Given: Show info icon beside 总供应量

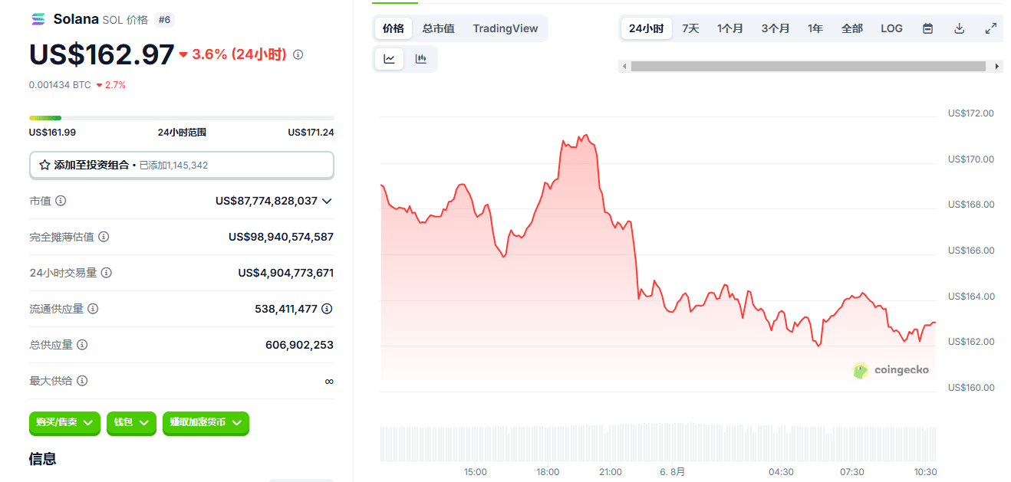Looking at the screenshot, I should pyautogui.click(x=82, y=345).
